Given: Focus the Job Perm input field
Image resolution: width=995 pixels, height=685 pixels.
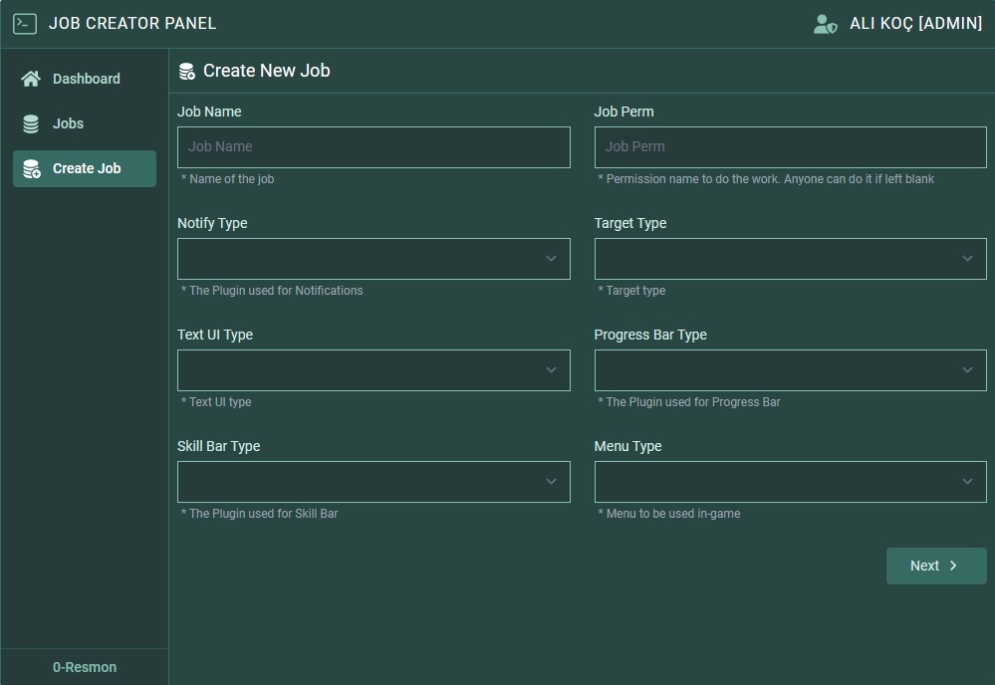Looking at the screenshot, I should click(x=791, y=147).
